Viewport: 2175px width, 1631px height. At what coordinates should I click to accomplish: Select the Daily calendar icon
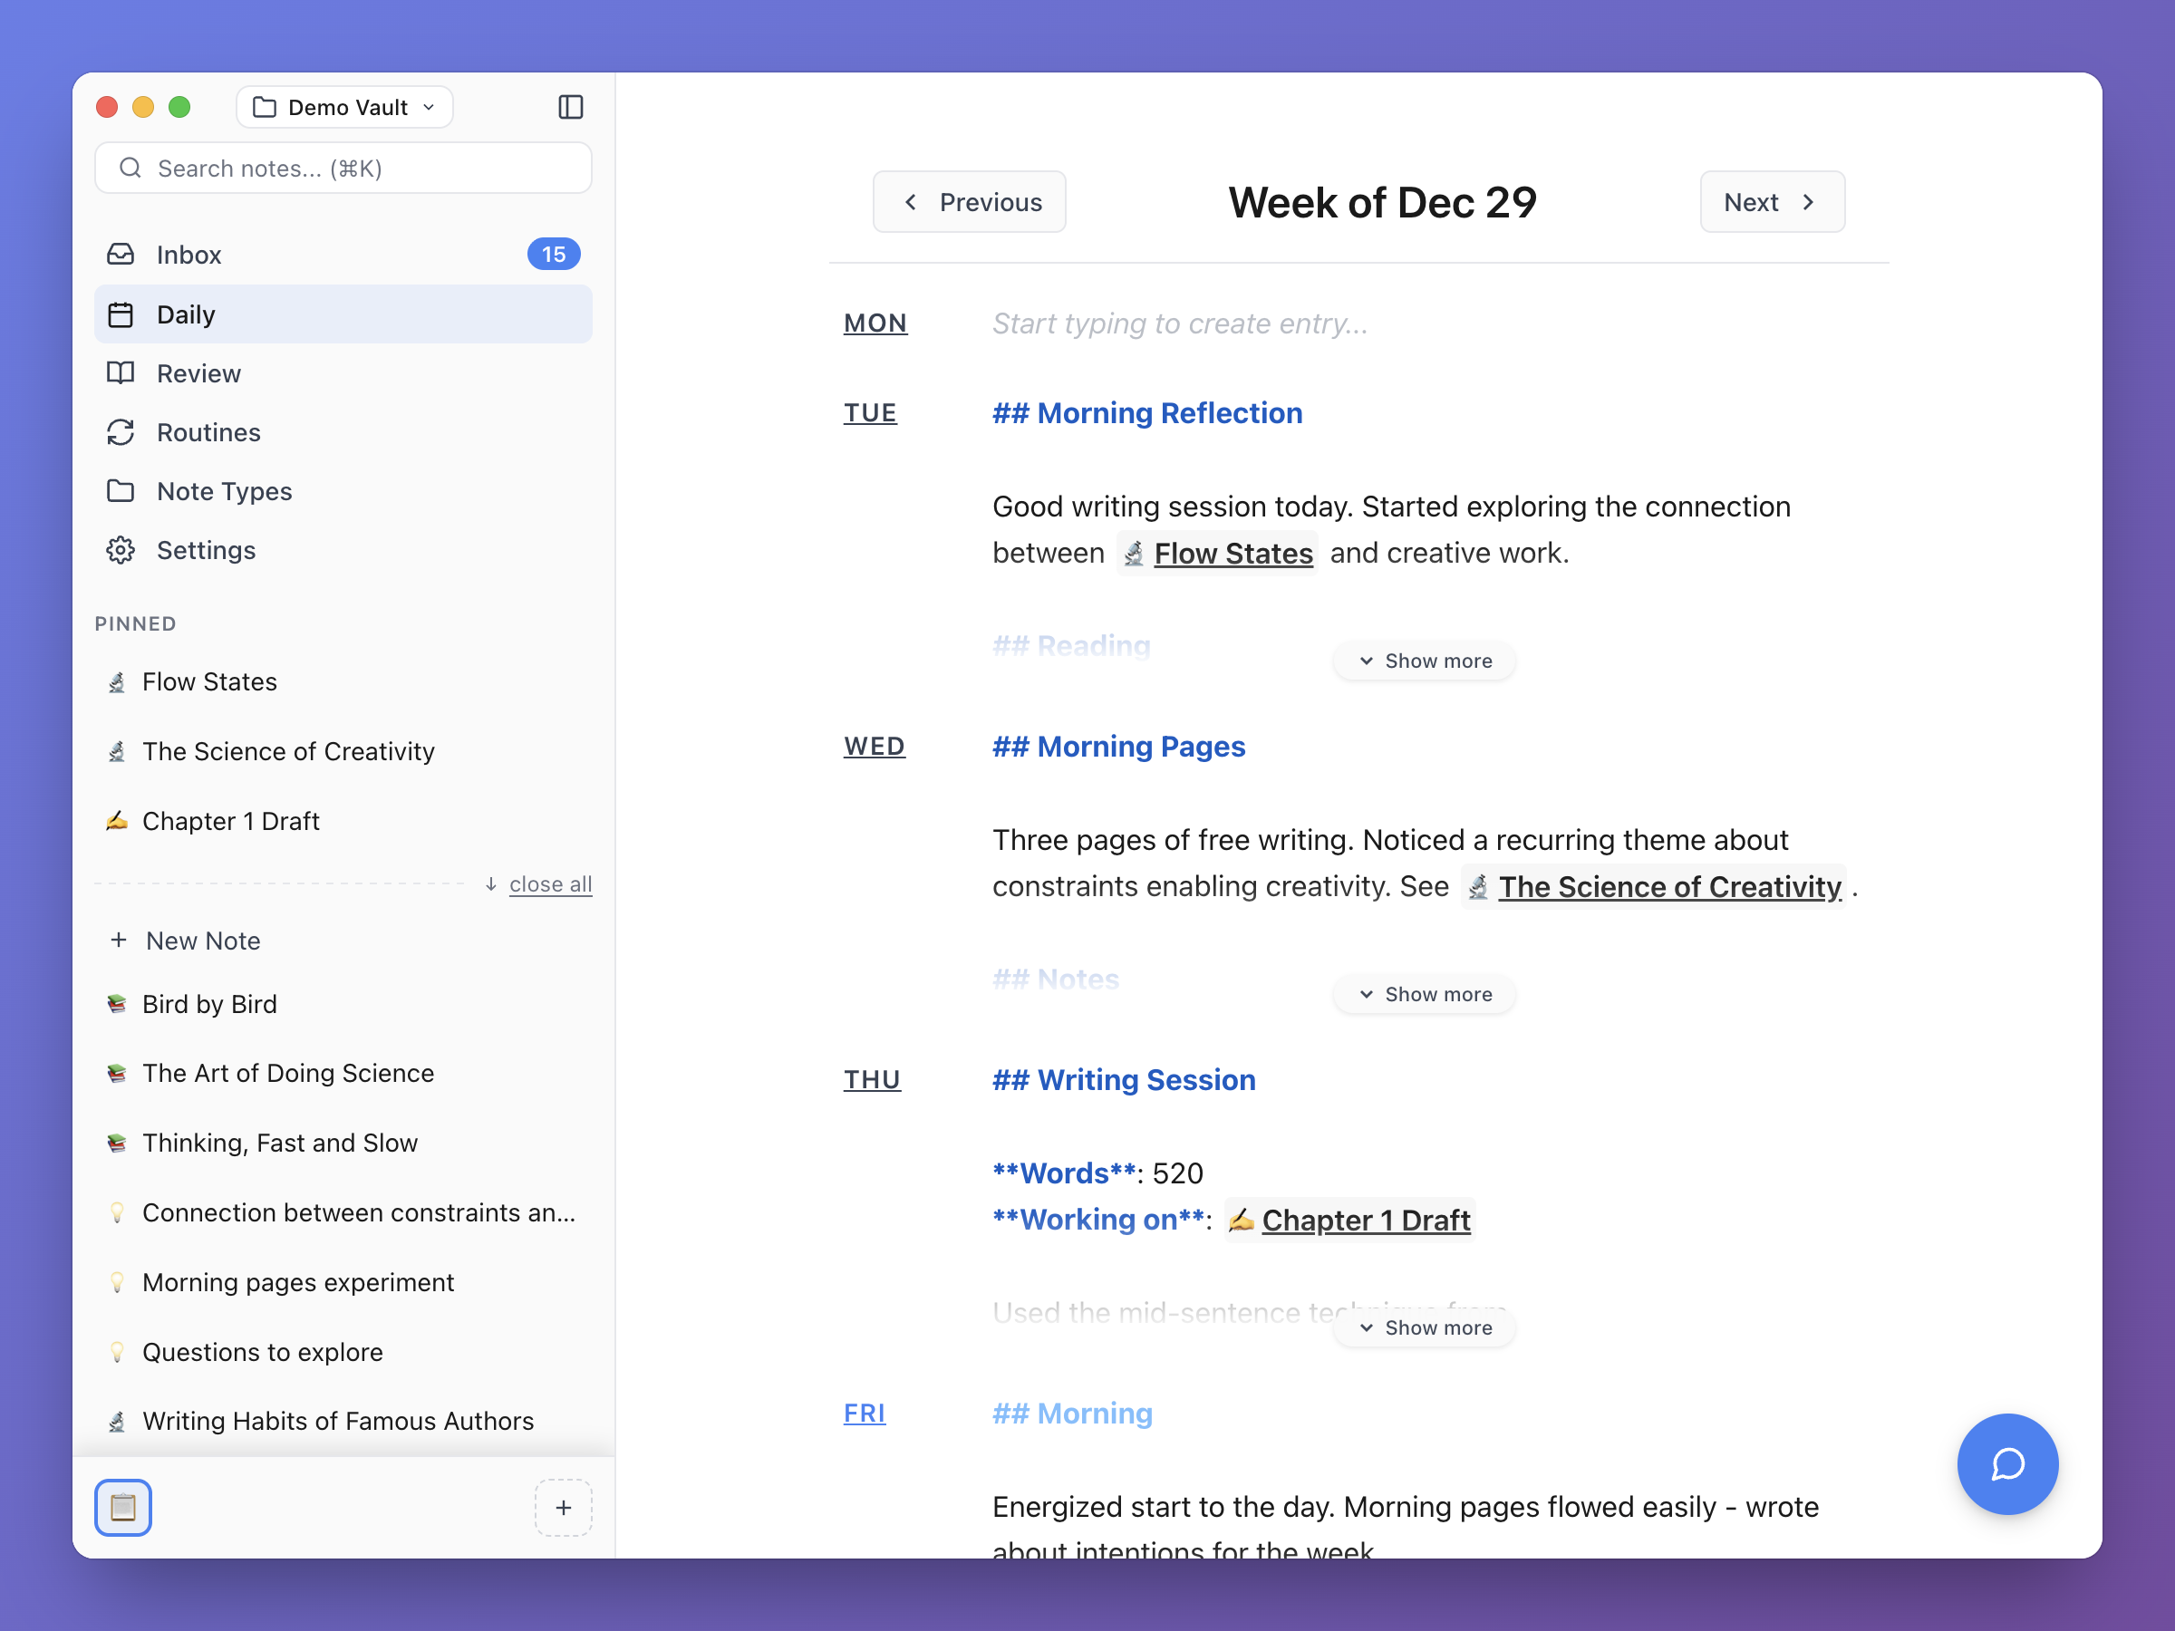click(x=120, y=314)
